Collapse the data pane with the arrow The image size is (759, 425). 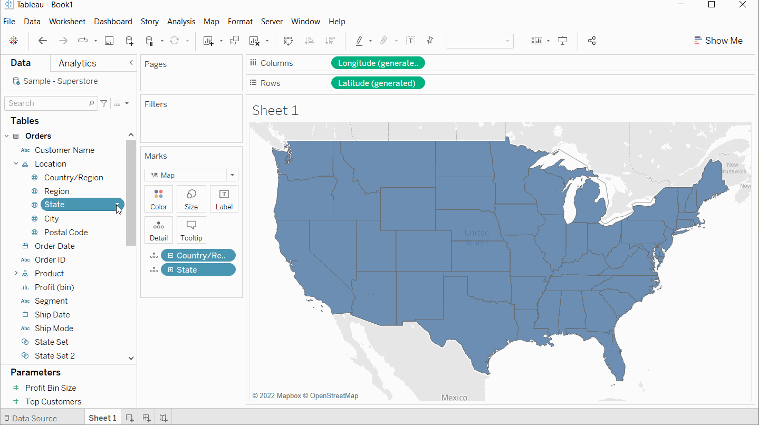[x=131, y=63]
